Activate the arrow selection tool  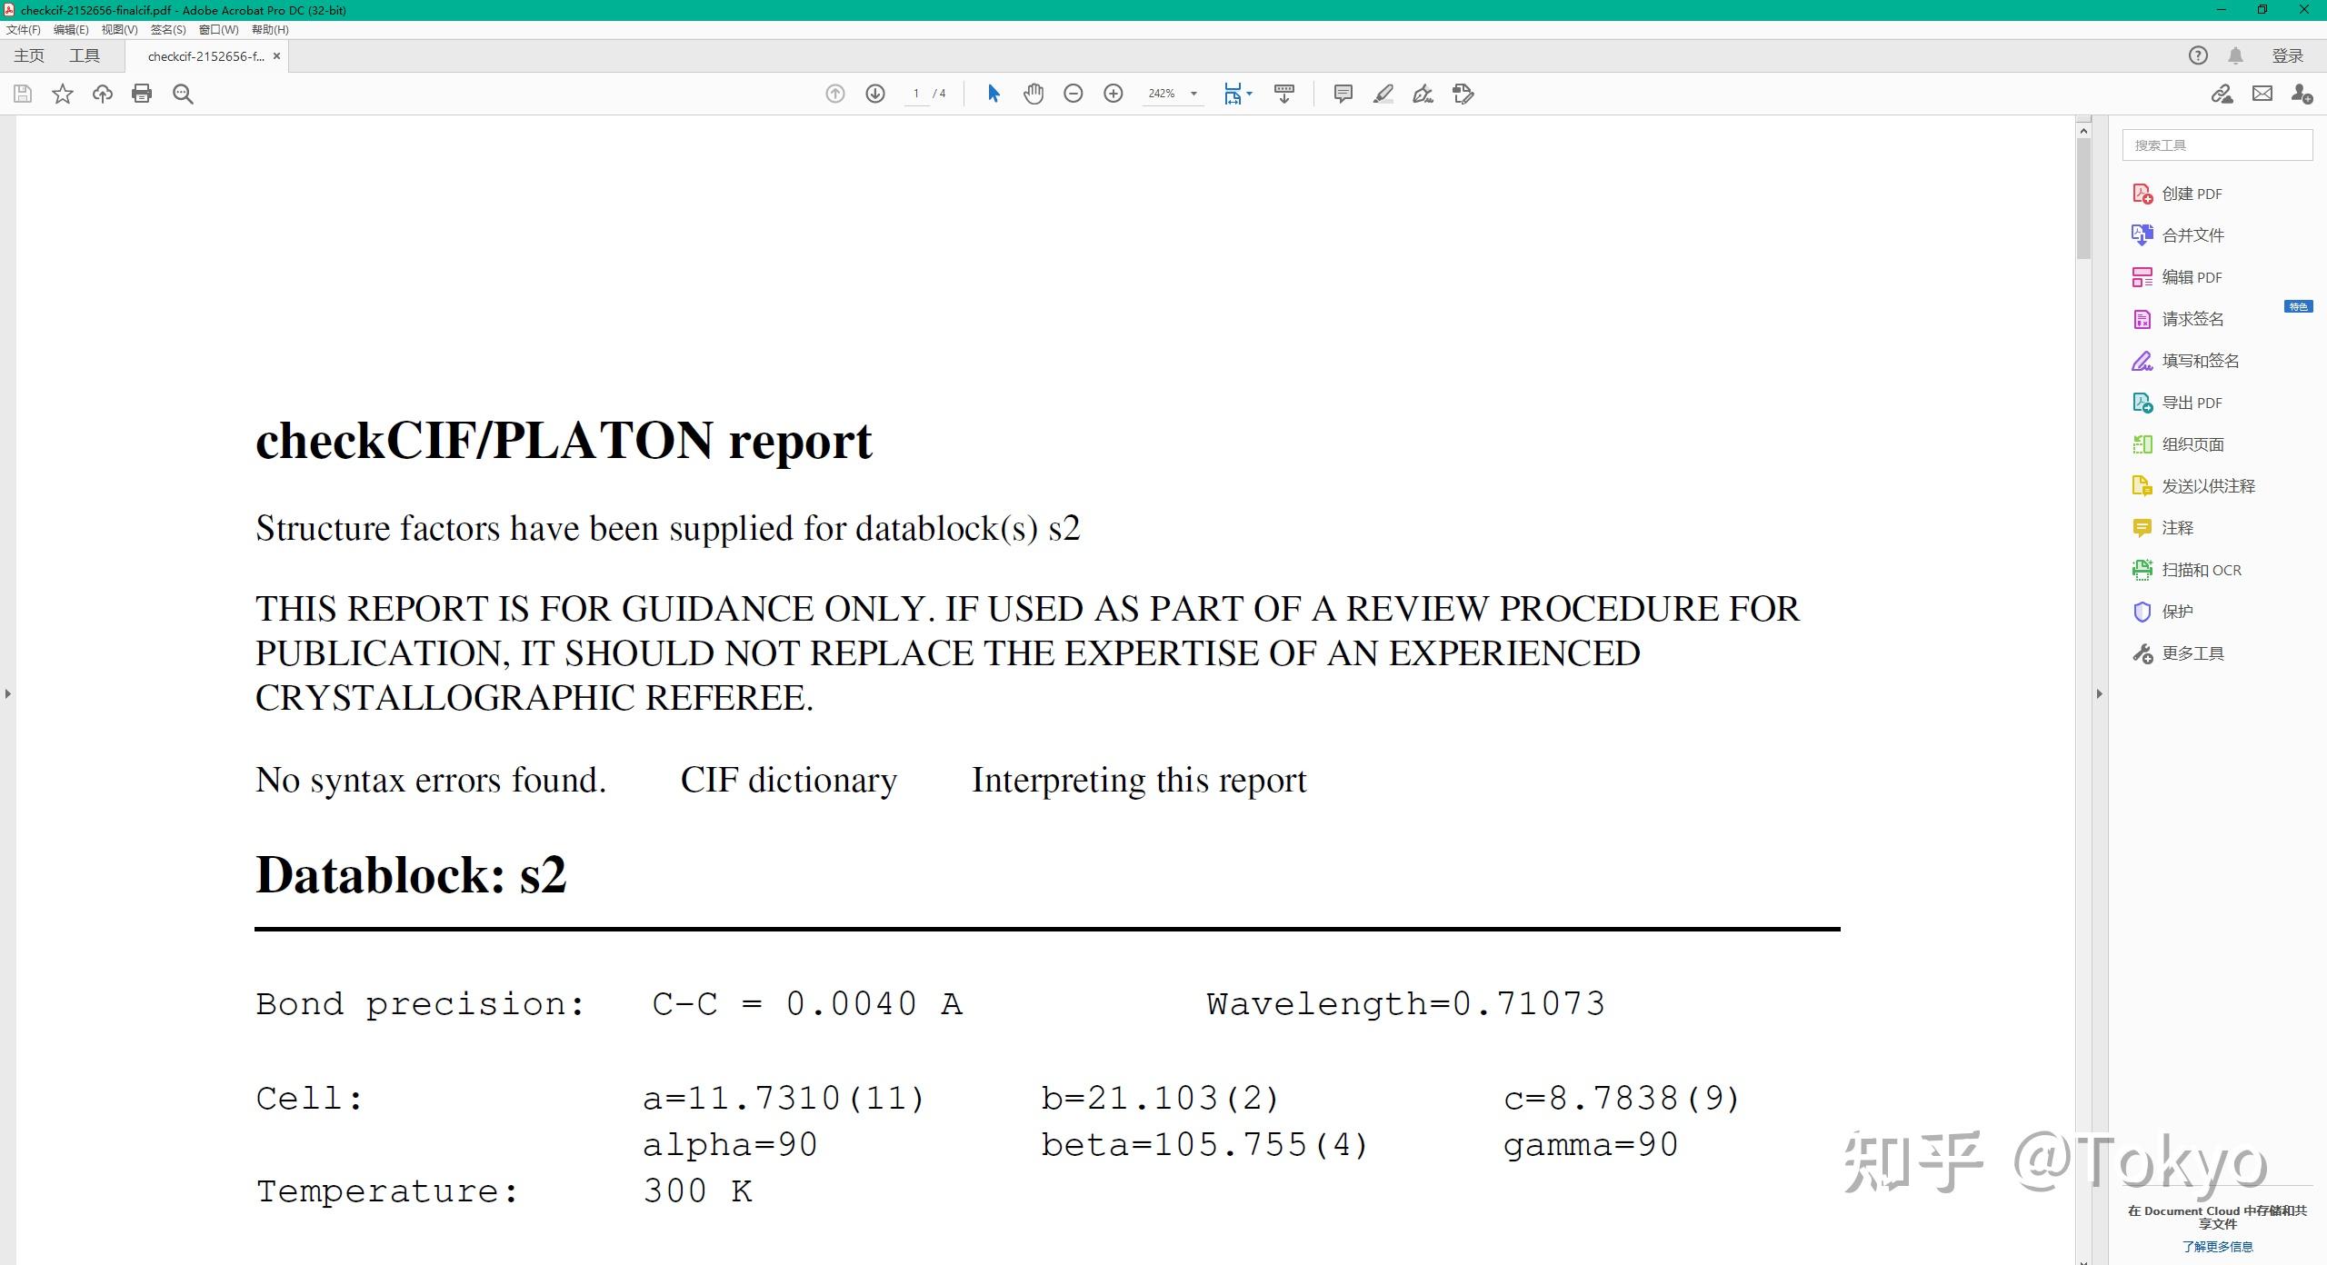coord(994,94)
